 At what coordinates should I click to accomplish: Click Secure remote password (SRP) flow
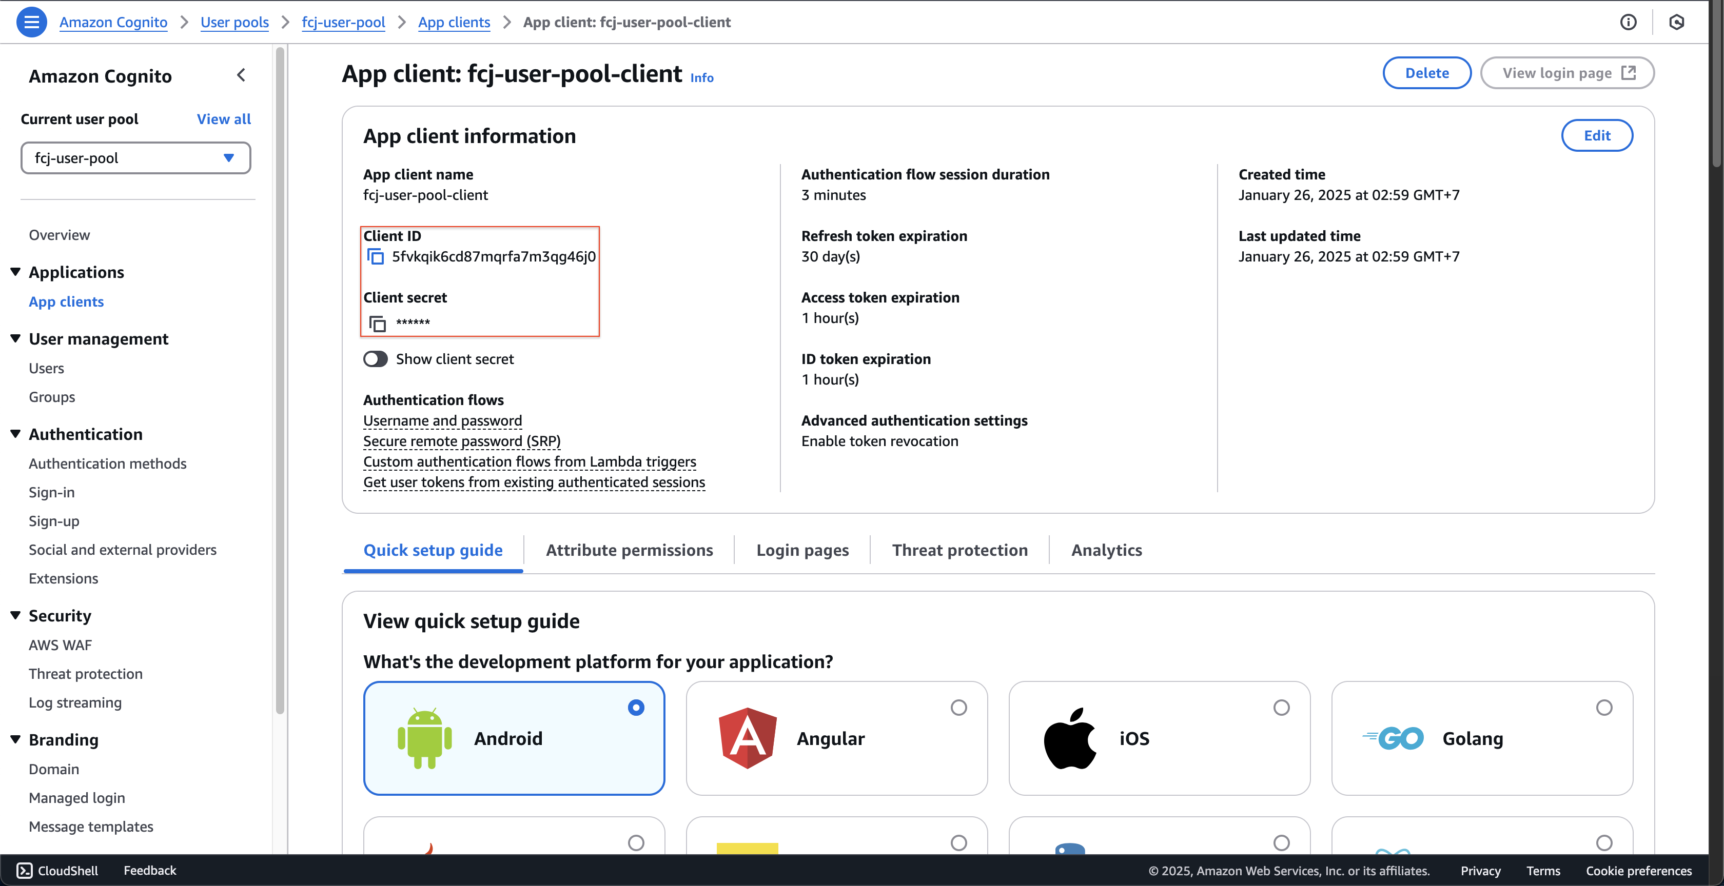pos(462,441)
